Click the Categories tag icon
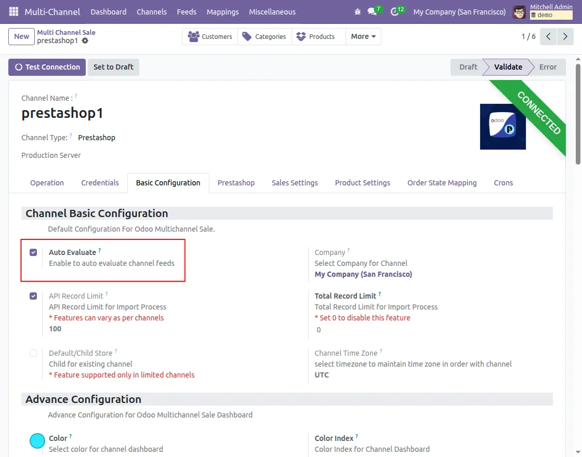This screenshot has width=582, height=457. tap(247, 36)
